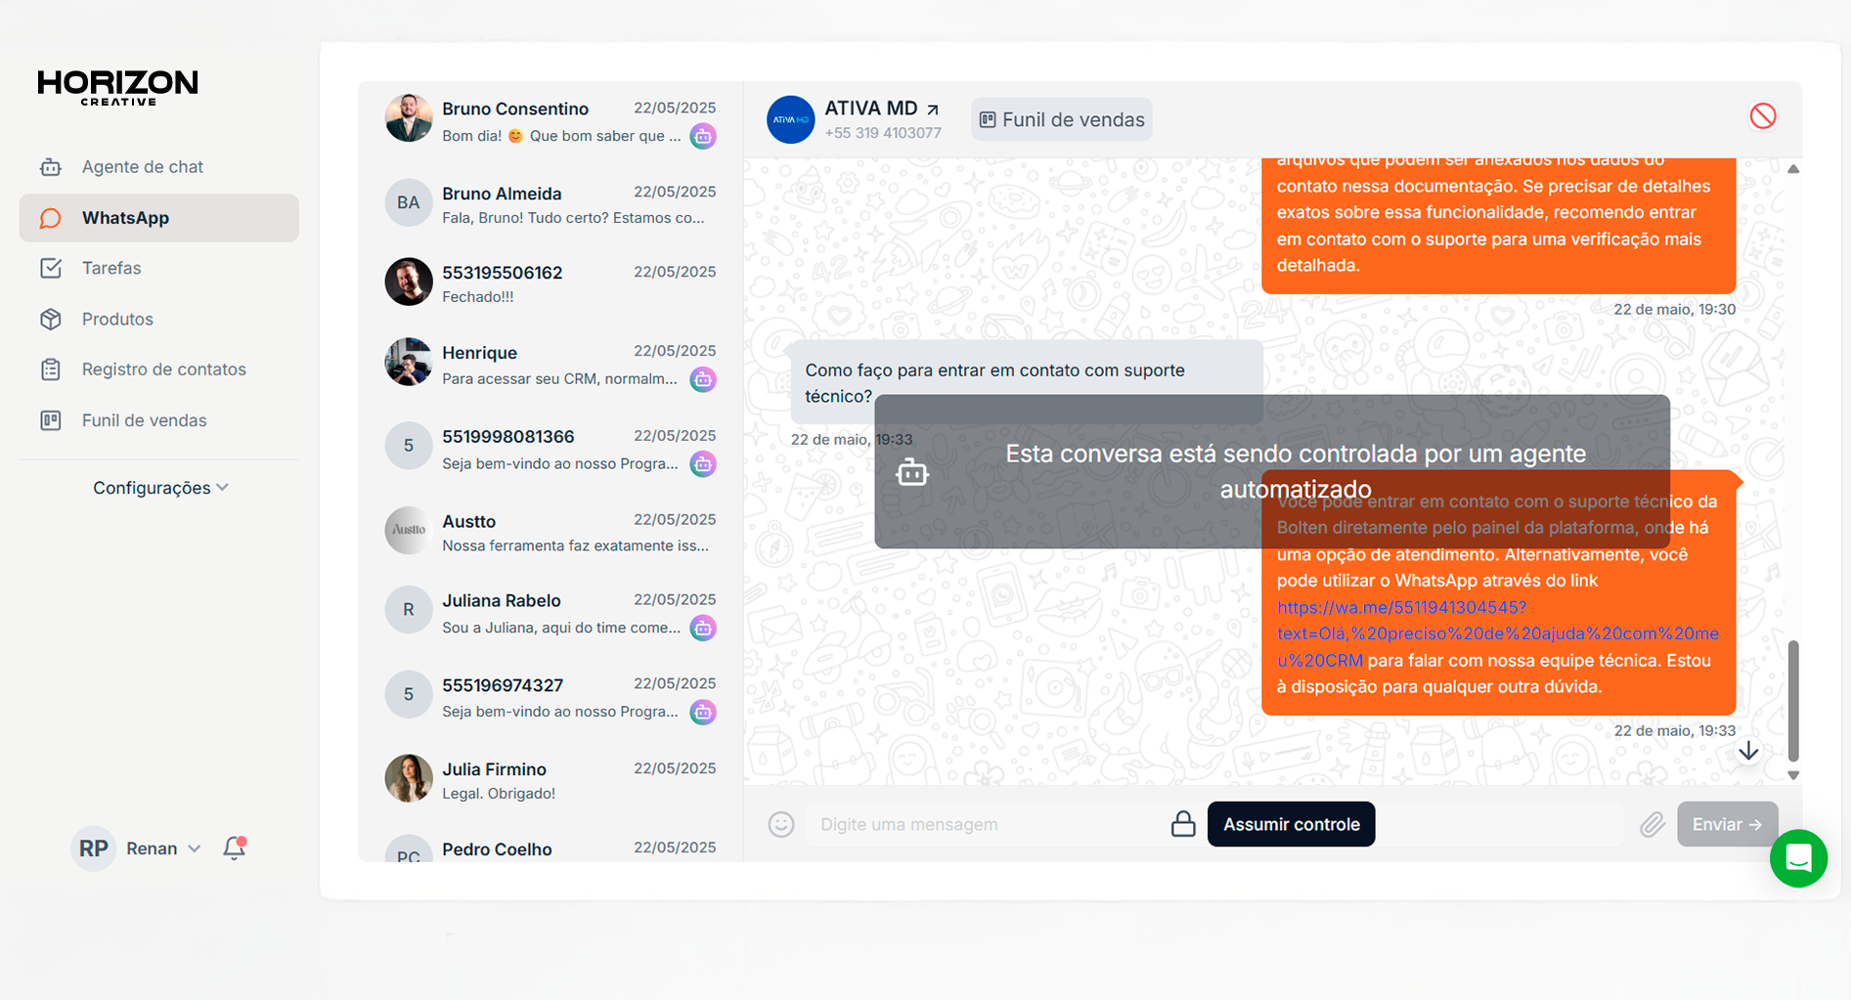This screenshot has height=1000, width=1851.
Task: Open the Tarefas page
Action: [x=159, y=268]
